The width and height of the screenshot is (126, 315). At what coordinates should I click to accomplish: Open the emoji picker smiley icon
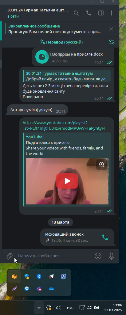[x=98, y=256]
